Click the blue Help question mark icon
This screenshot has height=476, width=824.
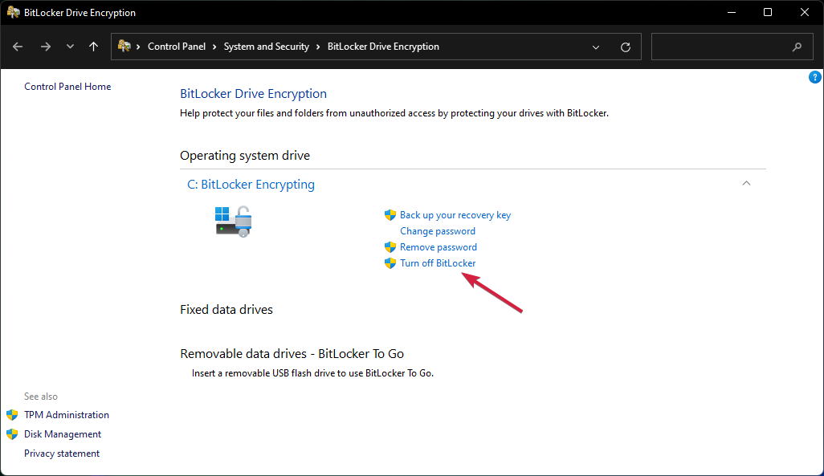click(x=815, y=77)
